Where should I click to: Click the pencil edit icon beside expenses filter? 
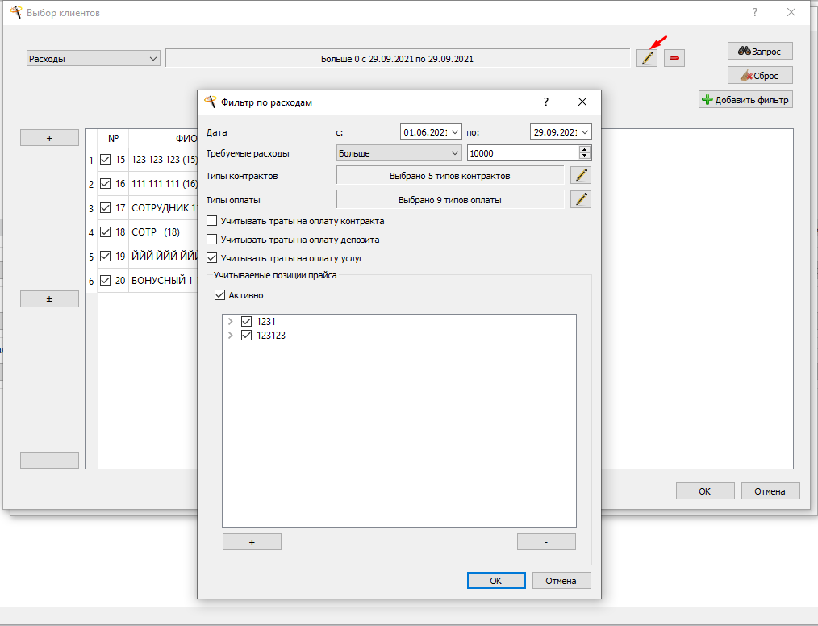(647, 58)
